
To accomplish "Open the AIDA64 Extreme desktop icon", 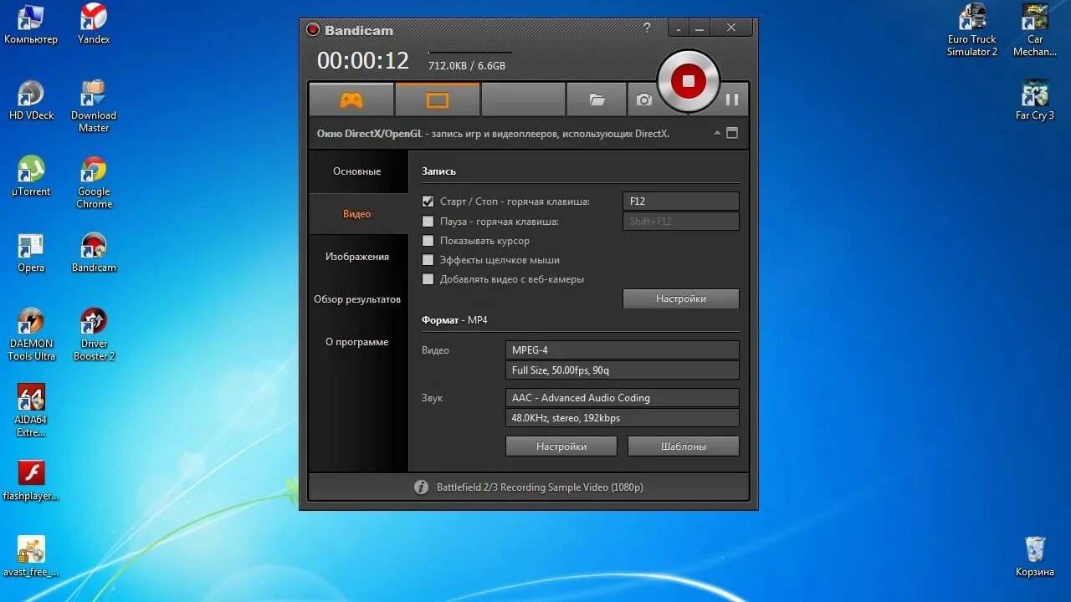I will coord(31,411).
